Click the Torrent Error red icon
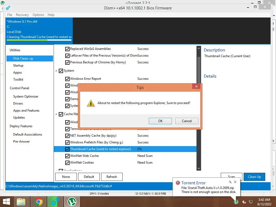The image size is (276, 207). 178,183
